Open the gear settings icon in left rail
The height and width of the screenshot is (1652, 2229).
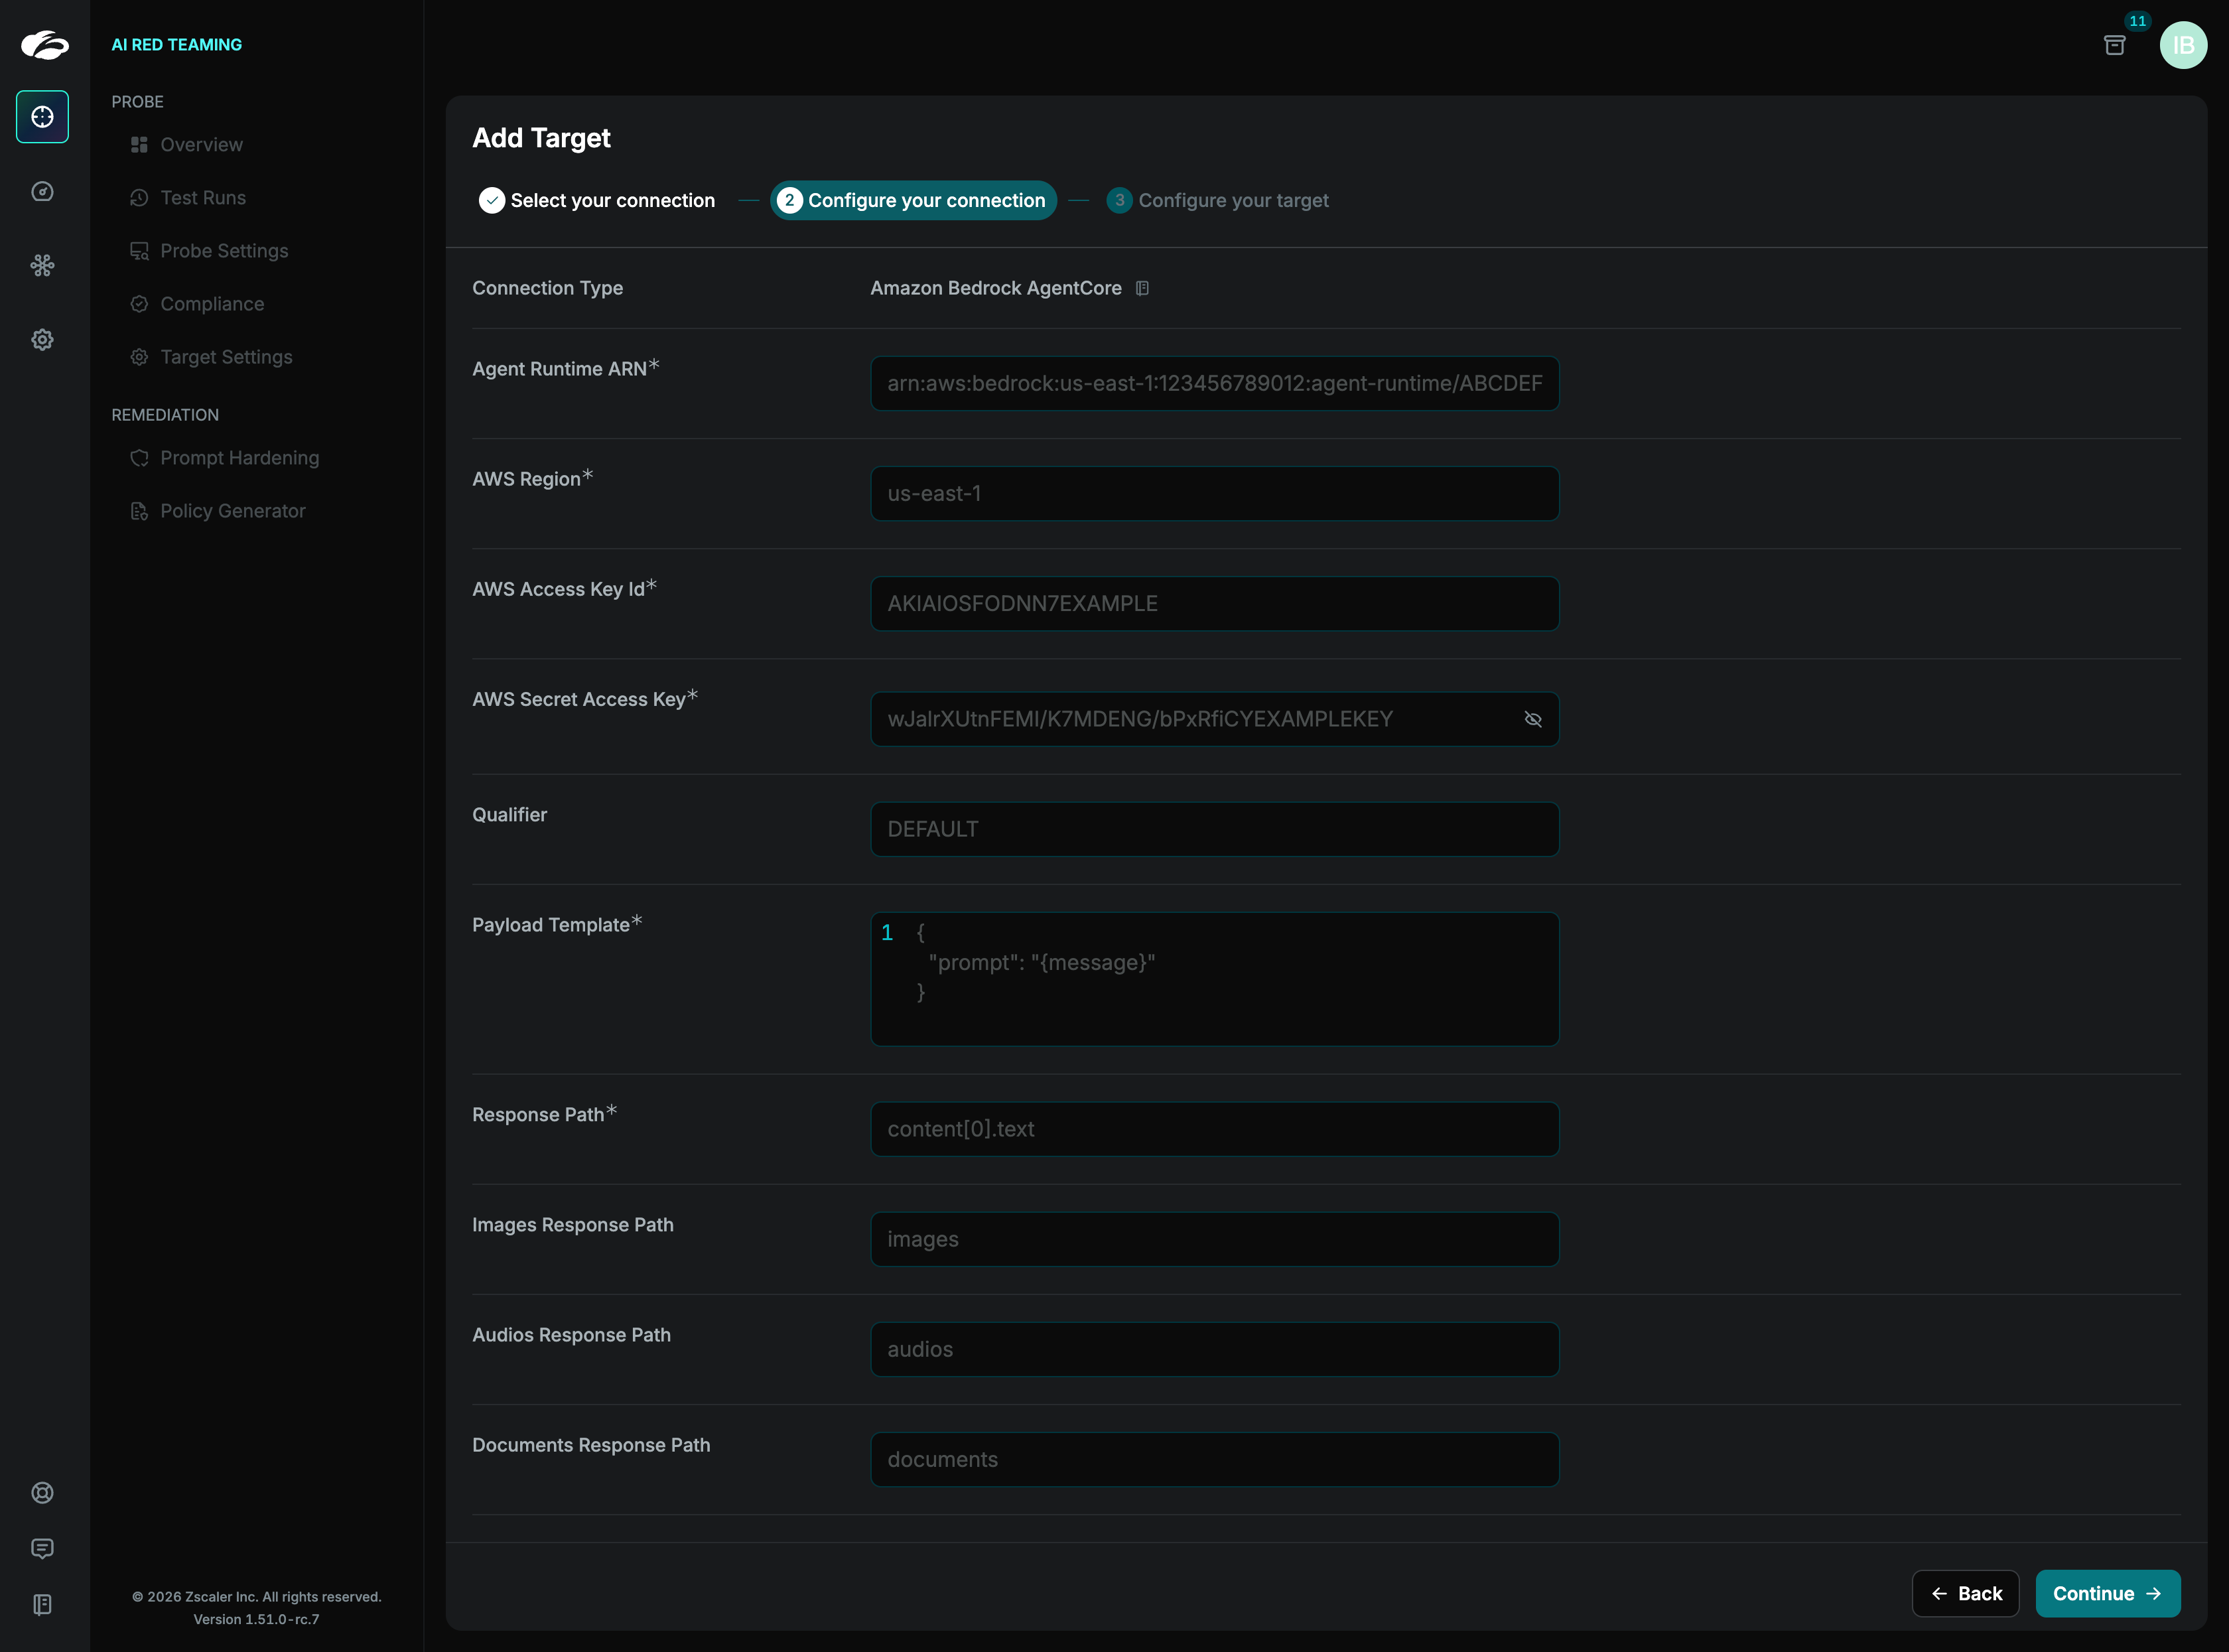click(42, 340)
